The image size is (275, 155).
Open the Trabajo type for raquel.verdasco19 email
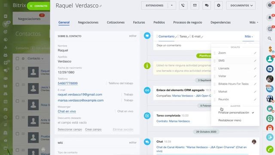coord(128,95)
